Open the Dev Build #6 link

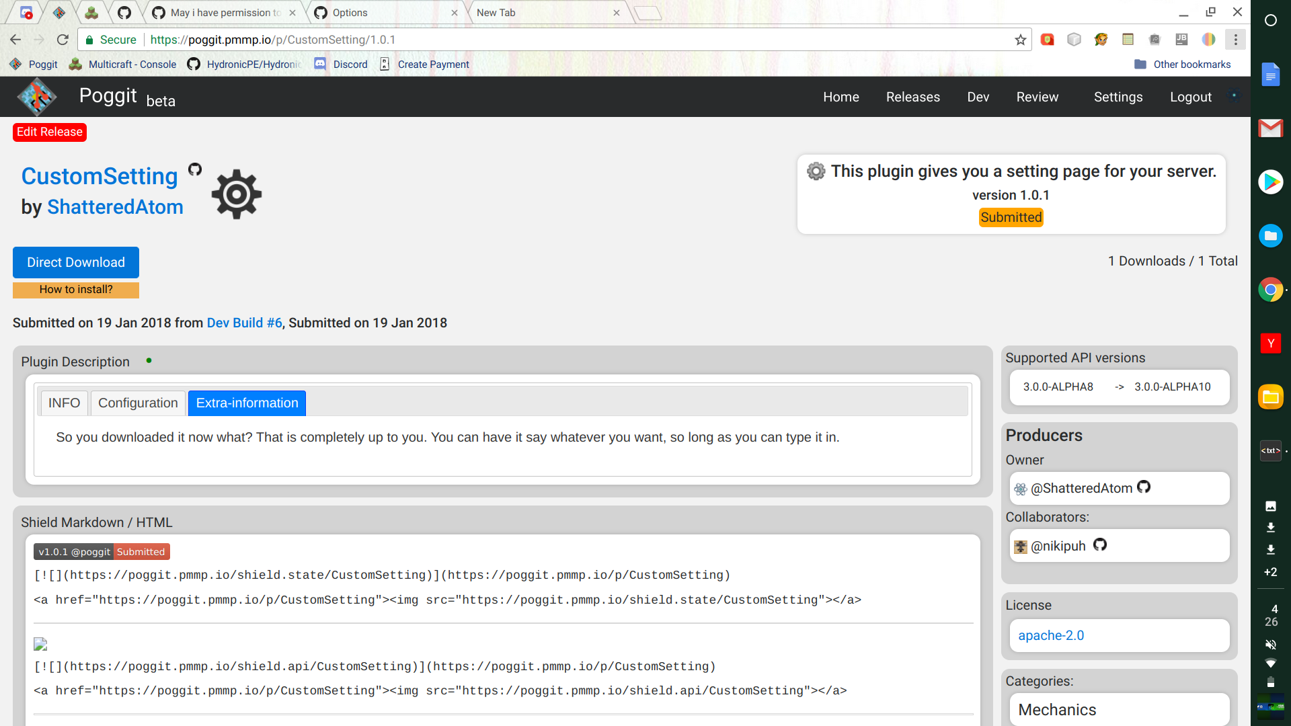(243, 323)
